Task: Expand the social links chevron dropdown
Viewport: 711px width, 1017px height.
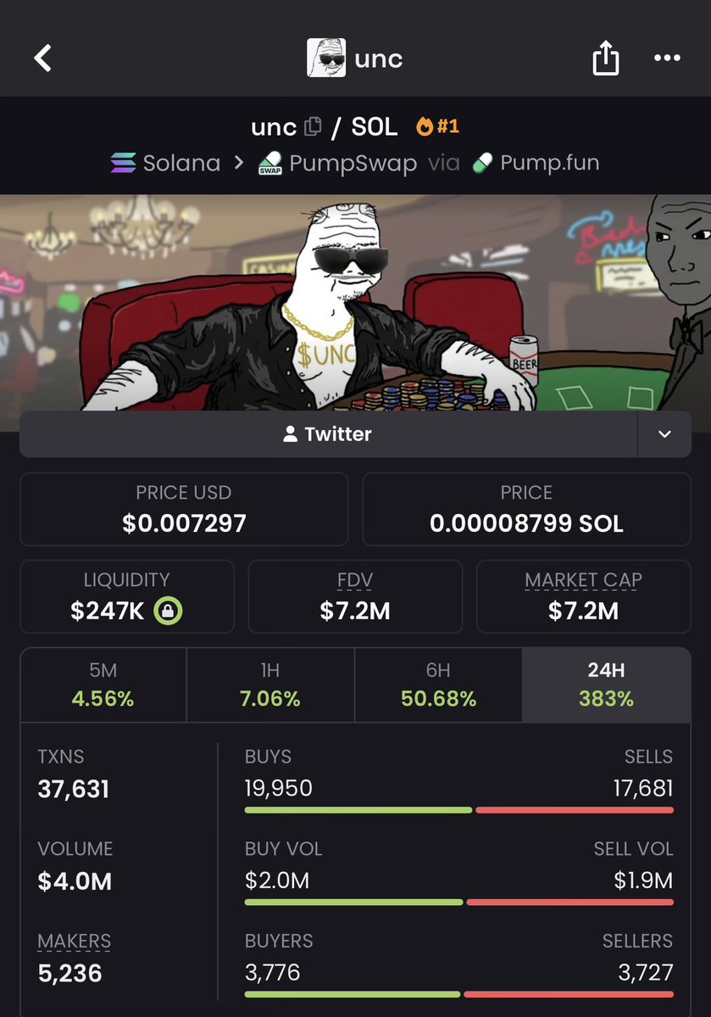Action: click(664, 434)
